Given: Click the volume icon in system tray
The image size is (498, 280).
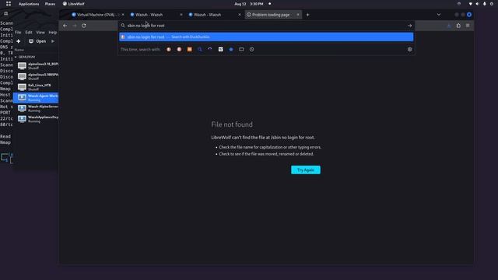Looking at the screenshot, I should point(477,4).
